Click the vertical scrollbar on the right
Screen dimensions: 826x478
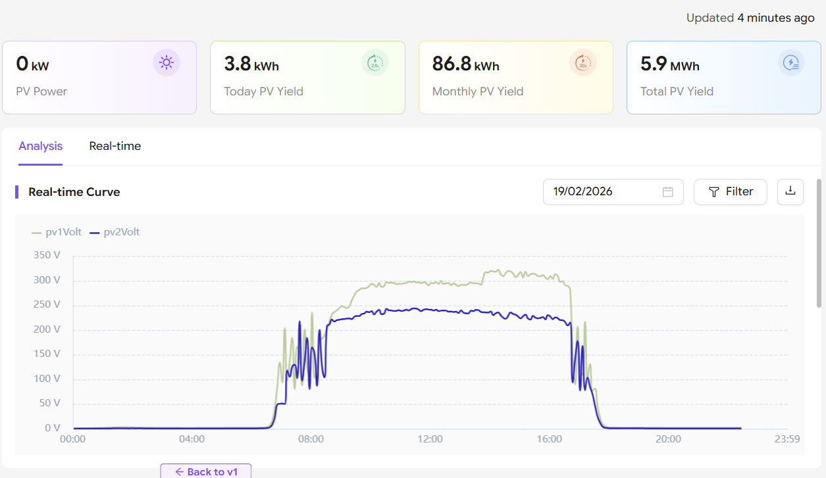click(819, 243)
